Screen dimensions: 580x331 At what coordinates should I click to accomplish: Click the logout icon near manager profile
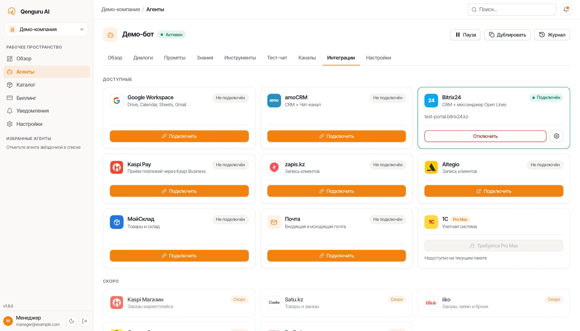(85, 321)
